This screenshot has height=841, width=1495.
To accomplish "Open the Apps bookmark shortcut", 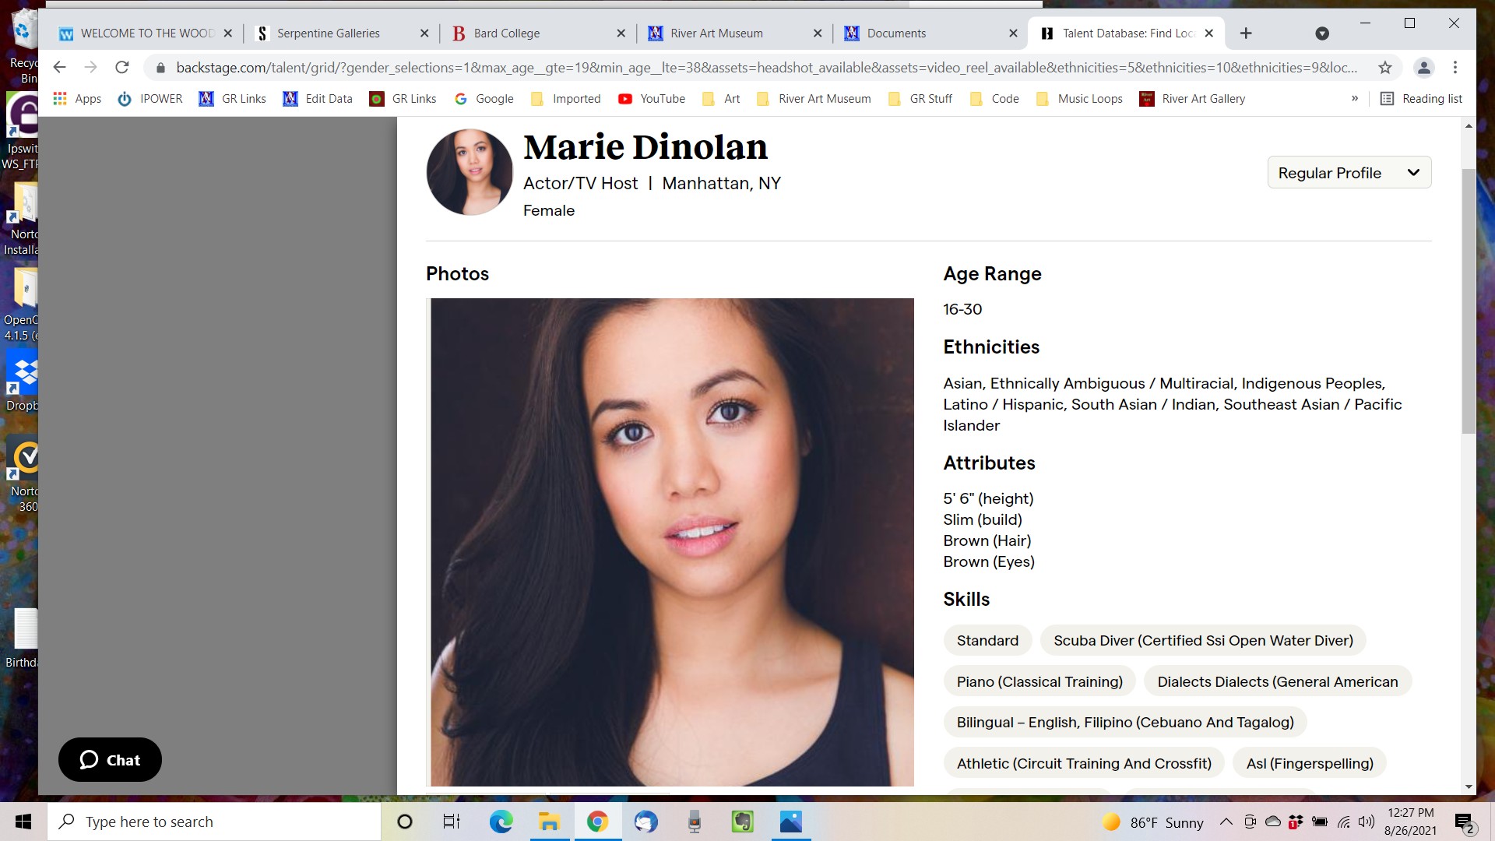I will coord(77,99).
